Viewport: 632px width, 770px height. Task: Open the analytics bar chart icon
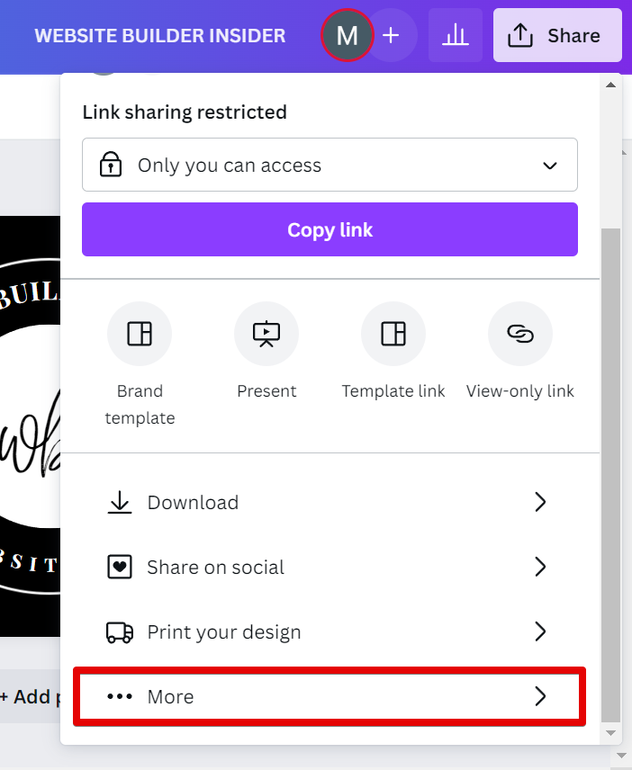tap(456, 36)
